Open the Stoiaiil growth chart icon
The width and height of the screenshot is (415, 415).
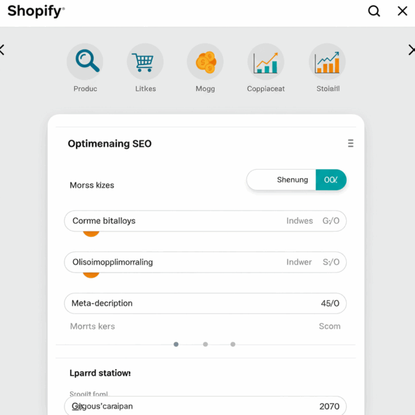pyautogui.click(x=327, y=62)
